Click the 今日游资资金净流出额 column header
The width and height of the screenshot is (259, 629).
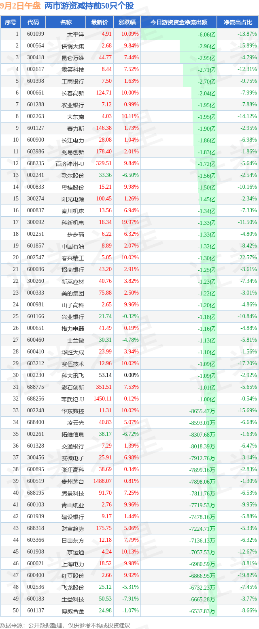coord(178,22)
